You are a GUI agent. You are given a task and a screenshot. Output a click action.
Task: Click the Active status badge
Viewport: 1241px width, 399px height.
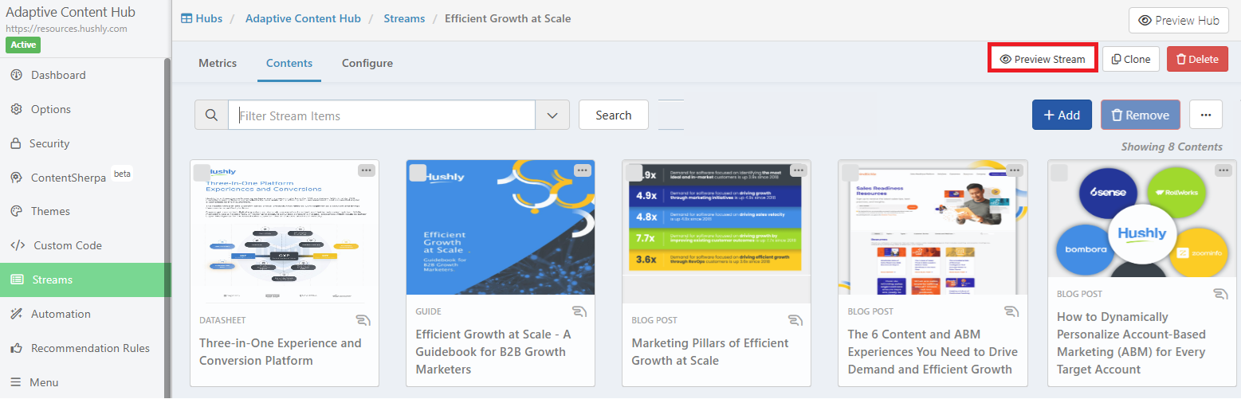23,45
